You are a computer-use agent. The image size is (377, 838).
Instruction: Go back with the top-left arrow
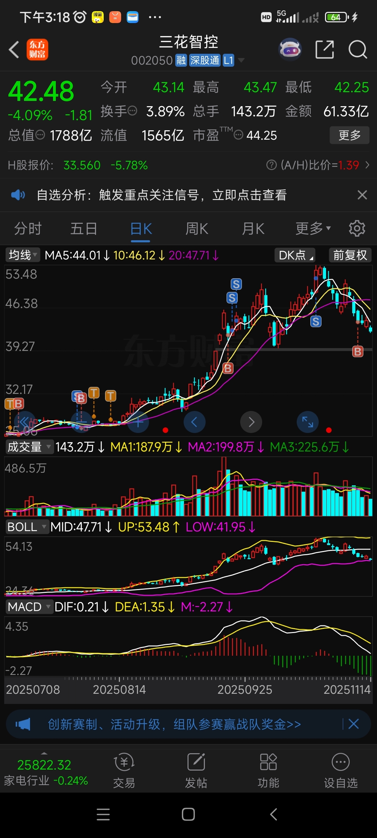coord(14,50)
